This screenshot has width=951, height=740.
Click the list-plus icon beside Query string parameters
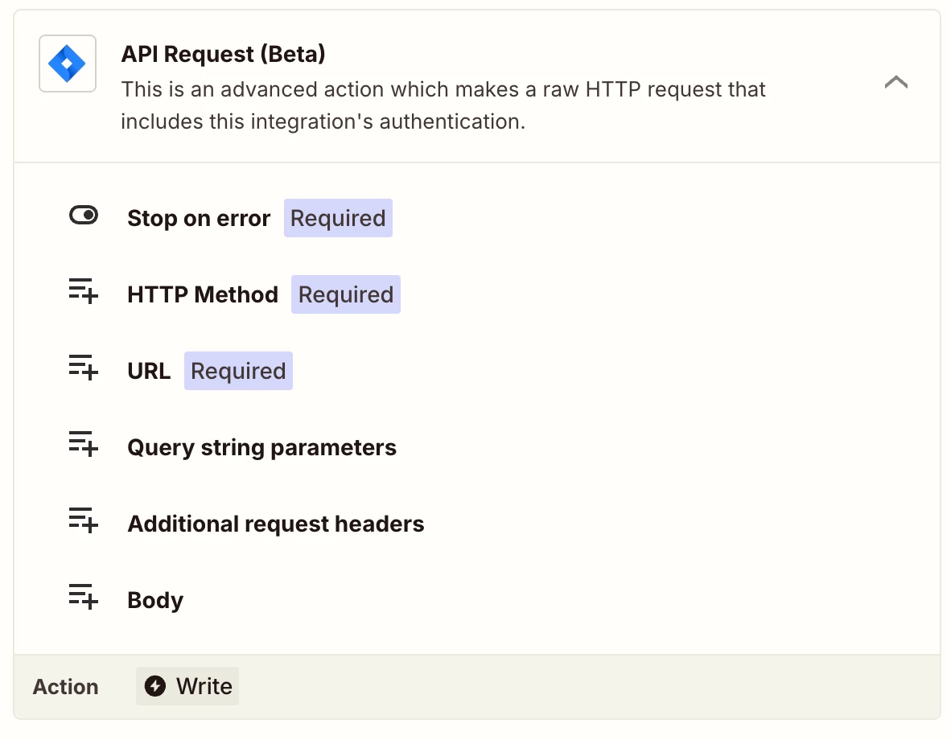click(x=84, y=444)
